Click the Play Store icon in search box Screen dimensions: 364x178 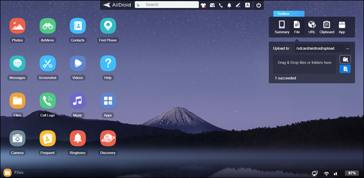139,5
